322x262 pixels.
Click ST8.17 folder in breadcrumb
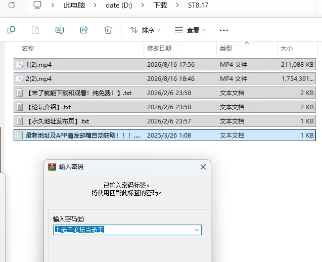tap(198, 5)
